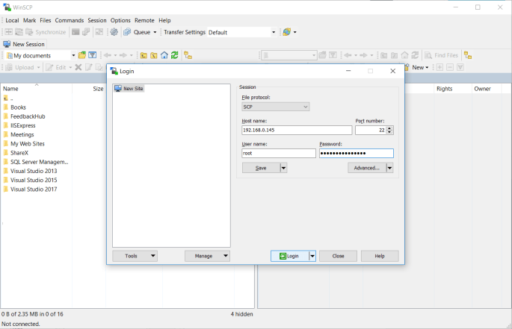
Task: Click the select files plus icon
Action: point(439,67)
